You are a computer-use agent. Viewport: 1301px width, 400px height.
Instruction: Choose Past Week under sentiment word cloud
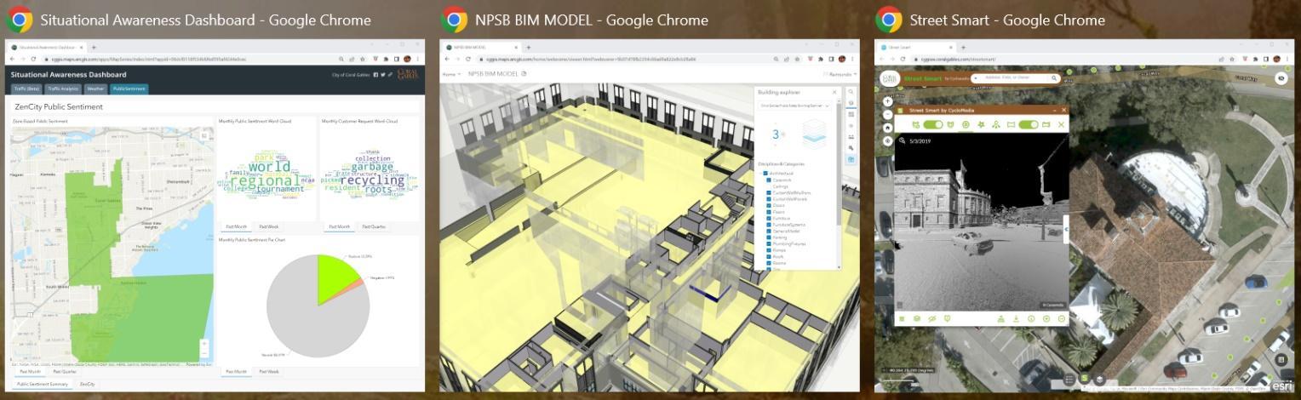click(268, 226)
